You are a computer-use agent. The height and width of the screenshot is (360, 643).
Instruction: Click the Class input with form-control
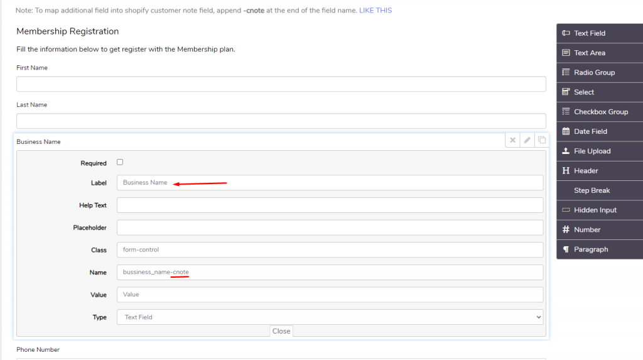coord(330,249)
